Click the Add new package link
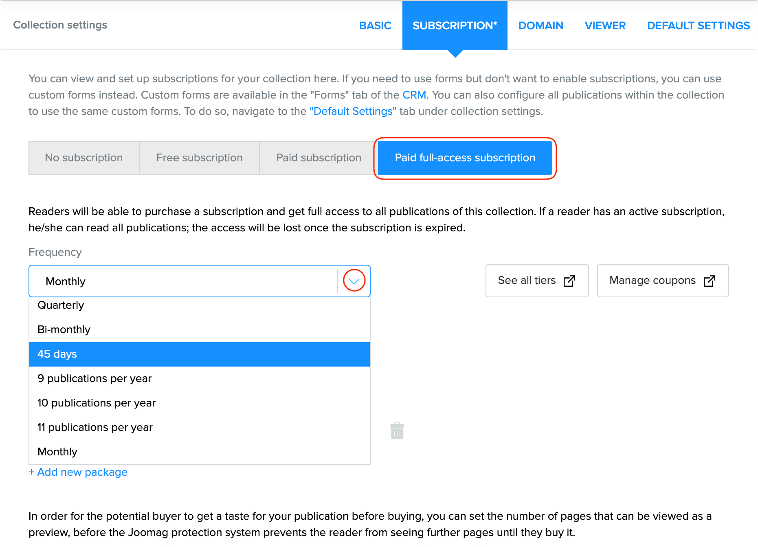The width and height of the screenshot is (758, 547). click(x=78, y=472)
